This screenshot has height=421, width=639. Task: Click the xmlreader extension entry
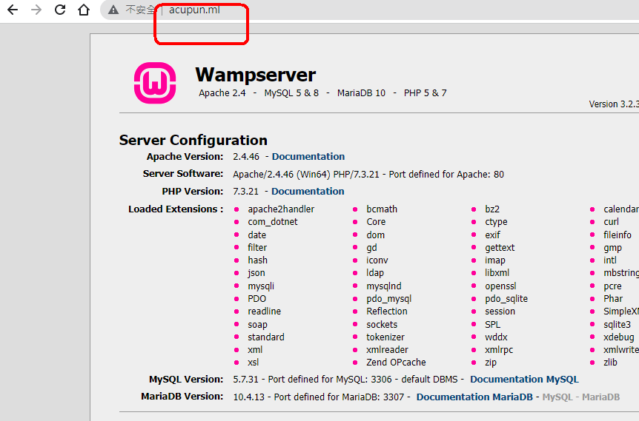(x=387, y=349)
